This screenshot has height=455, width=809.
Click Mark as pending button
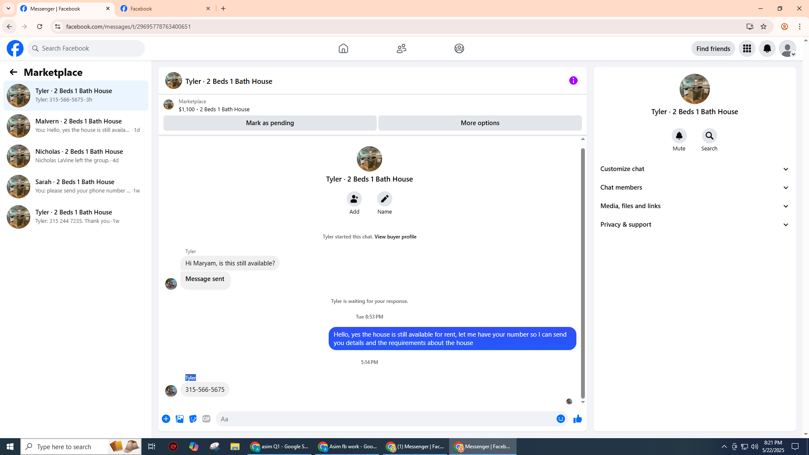coord(270,123)
